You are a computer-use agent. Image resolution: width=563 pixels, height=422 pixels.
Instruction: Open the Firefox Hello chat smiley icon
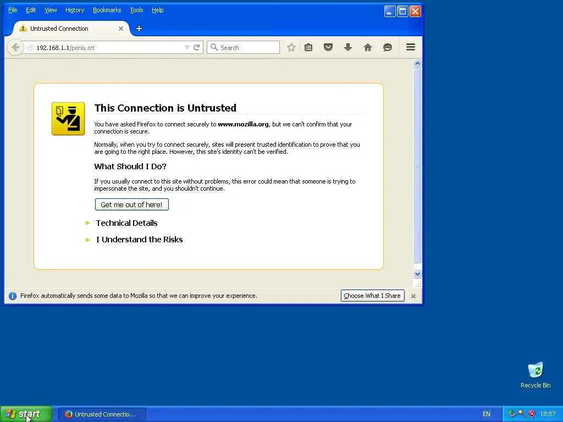pyautogui.click(x=388, y=47)
